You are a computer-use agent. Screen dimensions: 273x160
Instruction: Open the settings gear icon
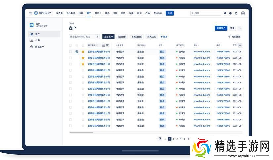[x=236, y=13]
